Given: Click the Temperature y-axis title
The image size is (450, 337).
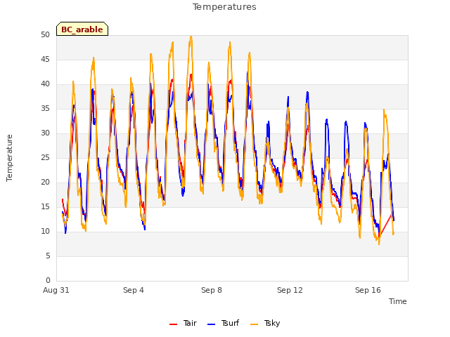Looking at the screenshot, I should 9,158.
